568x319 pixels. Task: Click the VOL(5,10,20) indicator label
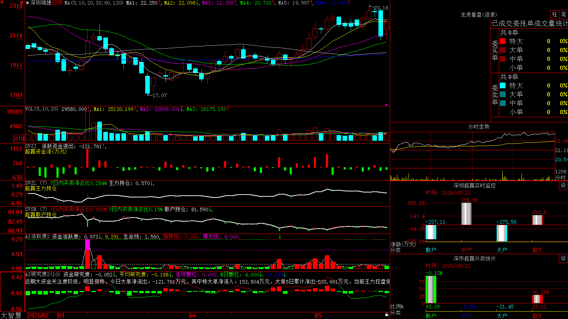tap(42, 109)
